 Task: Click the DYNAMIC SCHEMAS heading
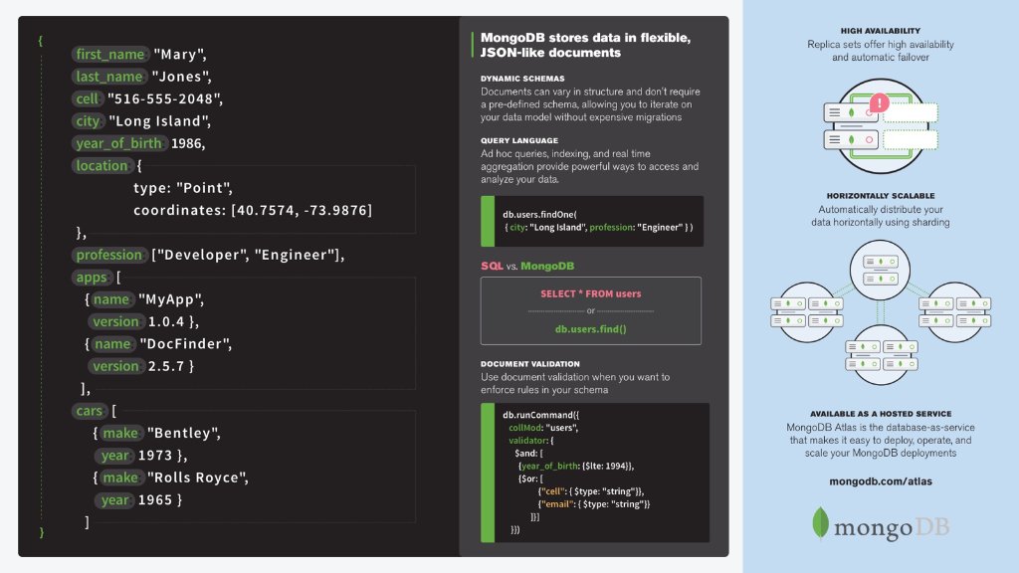click(x=522, y=79)
